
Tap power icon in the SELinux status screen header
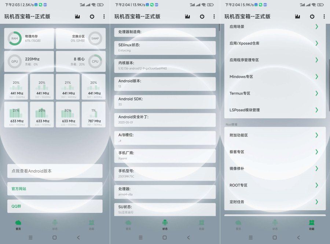(x=202, y=16)
